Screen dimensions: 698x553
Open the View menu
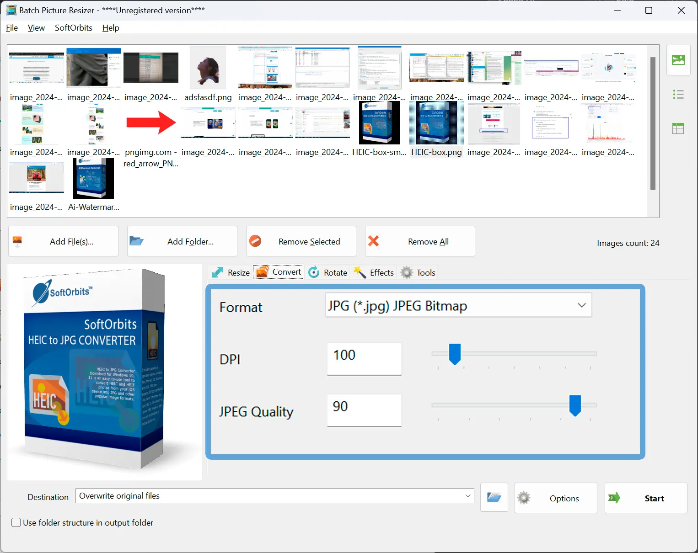pos(36,28)
